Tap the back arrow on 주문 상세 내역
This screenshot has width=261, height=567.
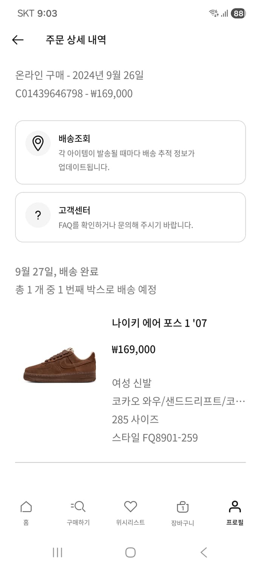(x=18, y=40)
